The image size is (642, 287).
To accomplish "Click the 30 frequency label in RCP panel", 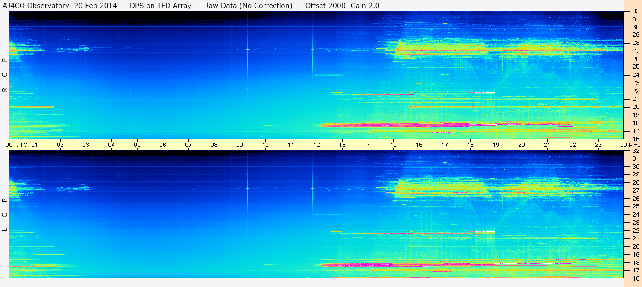I will tap(635, 26).
